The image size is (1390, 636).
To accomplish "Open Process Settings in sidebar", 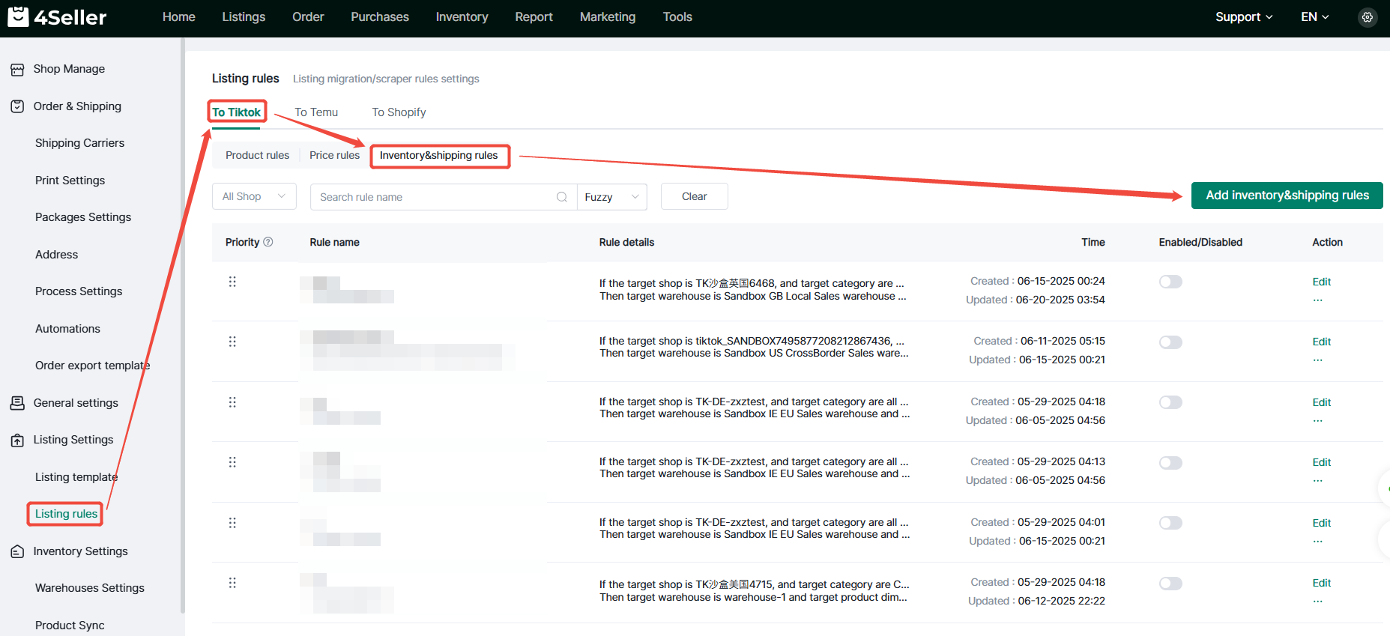I will 79,291.
